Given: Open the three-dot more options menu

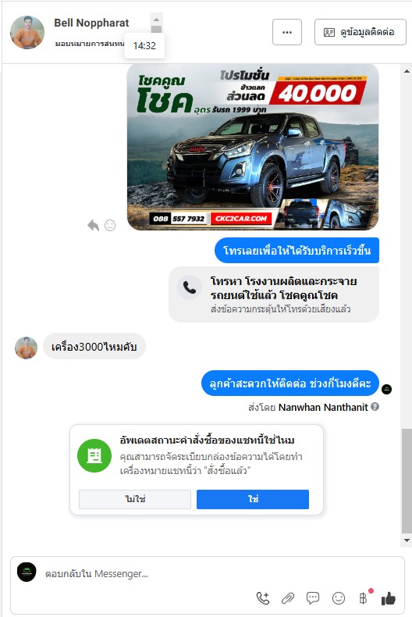Looking at the screenshot, I should (287, 32).
